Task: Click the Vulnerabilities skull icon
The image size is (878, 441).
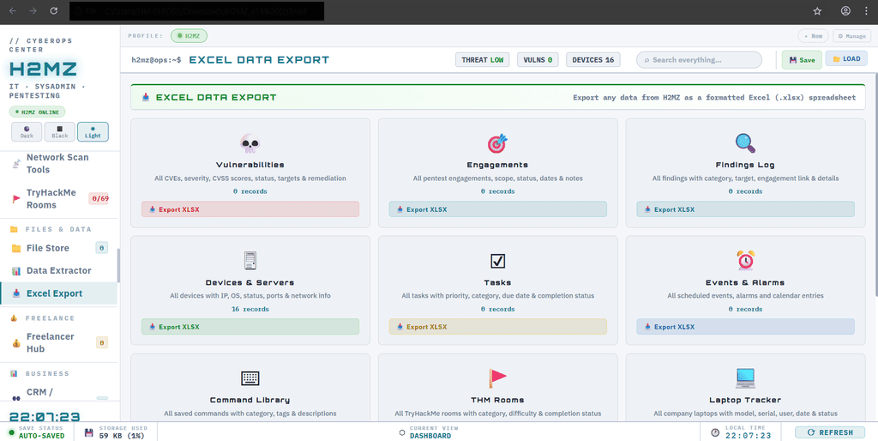Action: [250, 143]
